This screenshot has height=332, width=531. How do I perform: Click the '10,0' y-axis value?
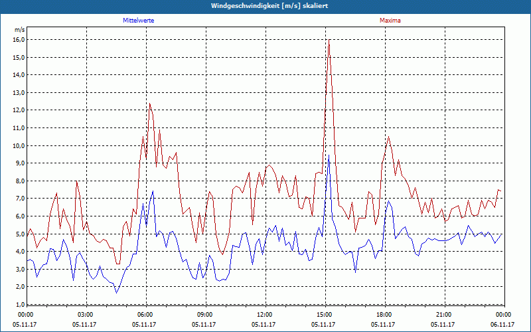(19, 145)
